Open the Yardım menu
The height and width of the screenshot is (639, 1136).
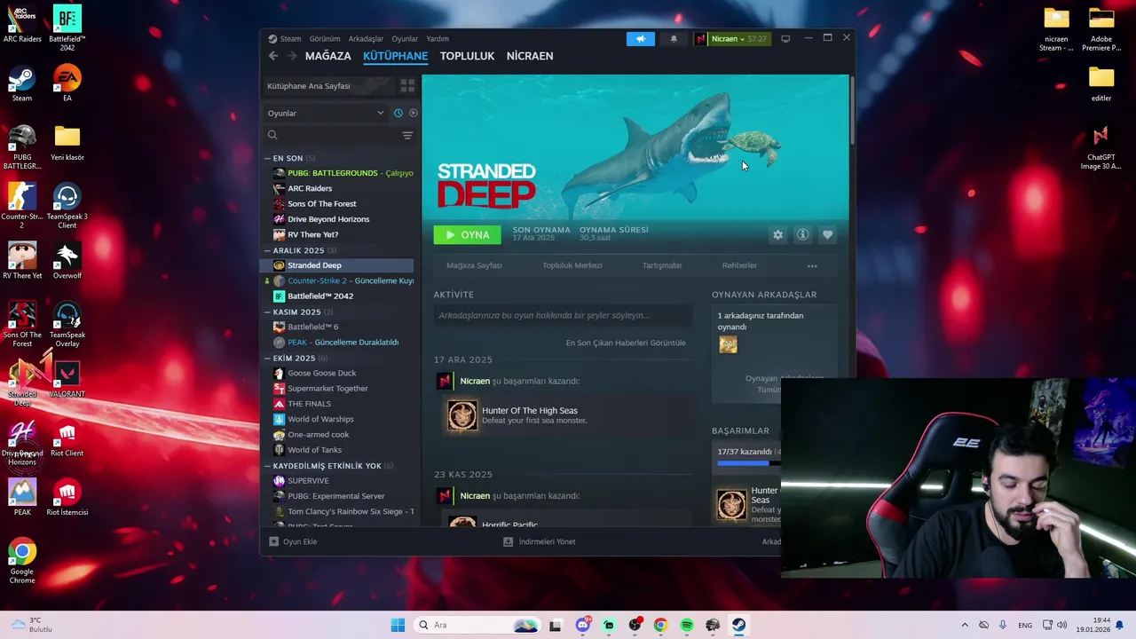[x=438, y=39]
